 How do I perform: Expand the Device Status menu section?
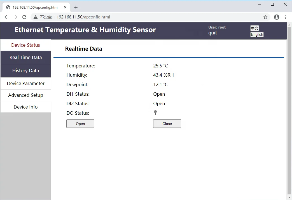25,45
